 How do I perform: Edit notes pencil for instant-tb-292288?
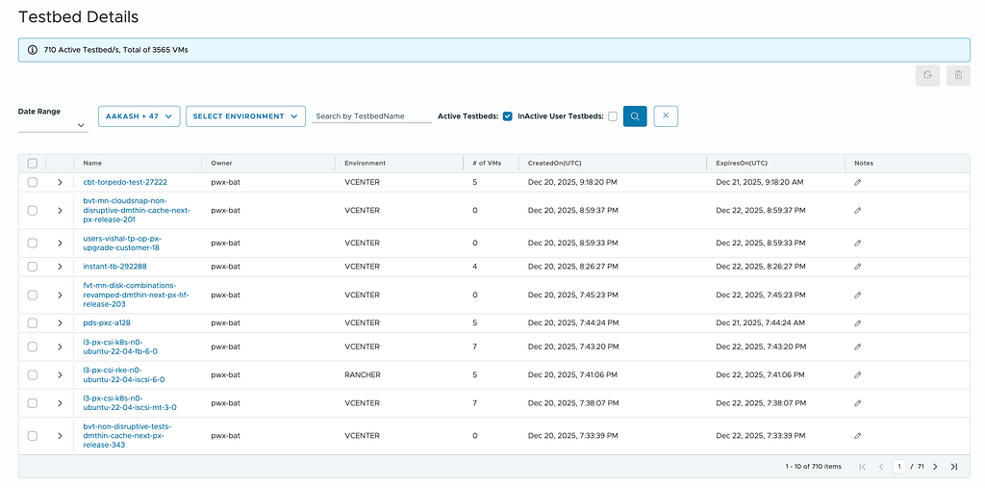tap(857, 267)
